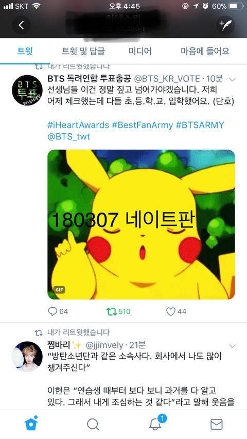The height and width of the screenshot is (439, 247).
Task: Open direct messages envelope icon
Action: (x=216, y=425)
